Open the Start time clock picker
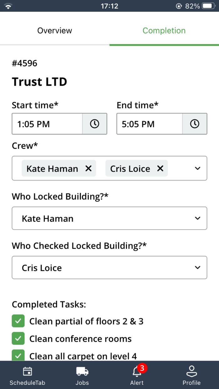 pyautogui.click(x=94, y=124)
